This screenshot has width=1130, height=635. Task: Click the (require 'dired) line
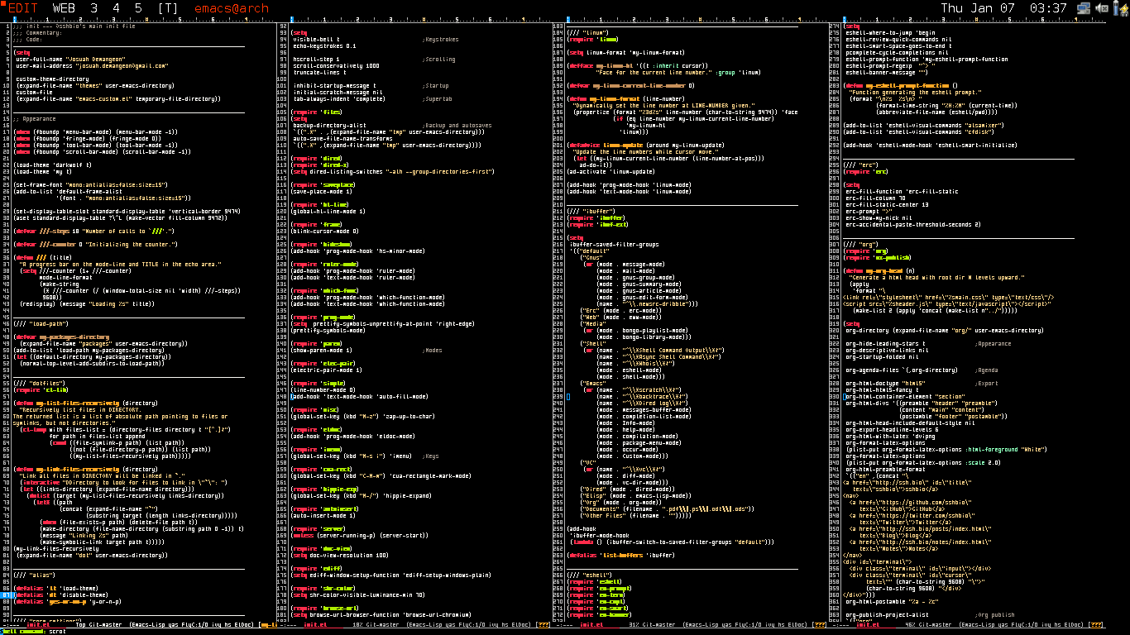pyautogui.click(x=316, y=158)
